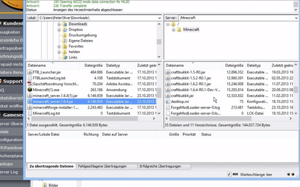Expand the helden tree node
This screenshot has width=300, height=187.
(x=59, y=52)
